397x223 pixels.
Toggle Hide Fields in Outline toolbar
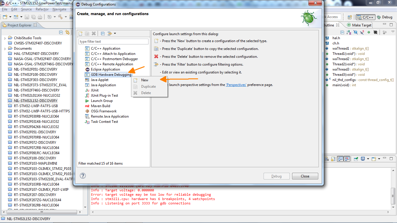click(355, 33)
